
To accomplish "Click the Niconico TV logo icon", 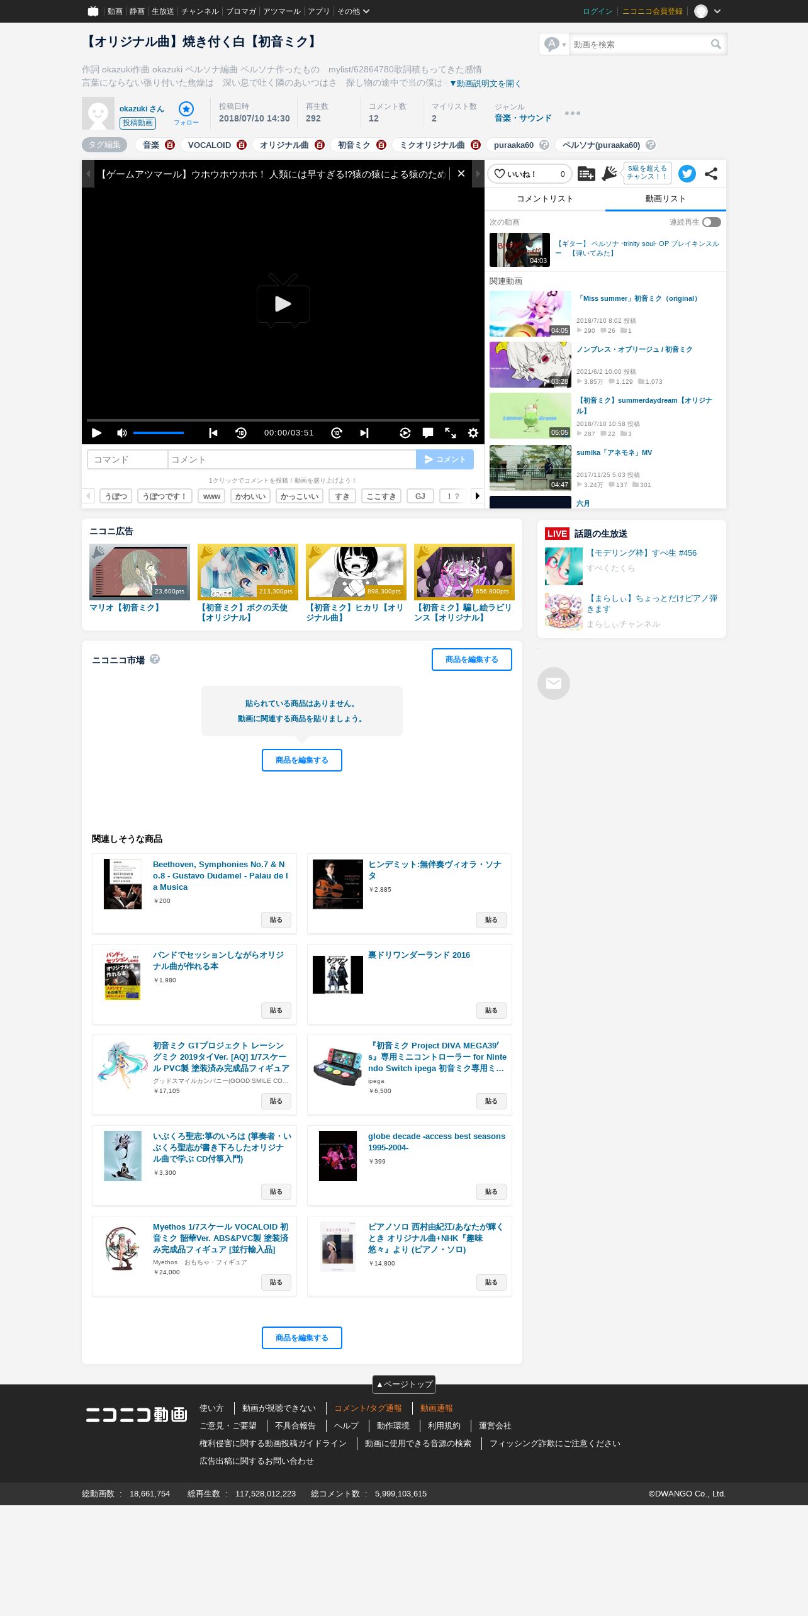I will (93, 11).
